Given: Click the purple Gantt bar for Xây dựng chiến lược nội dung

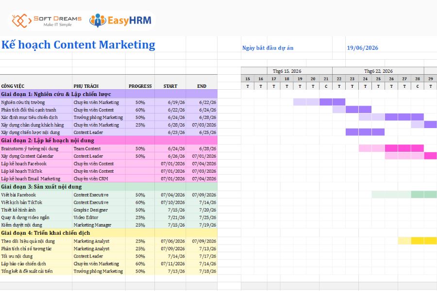Looking at the screenshot, I should [365, 132].
